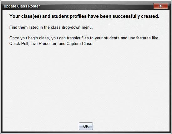Click the OK button

pyautogui.click(x=86, y=126)
